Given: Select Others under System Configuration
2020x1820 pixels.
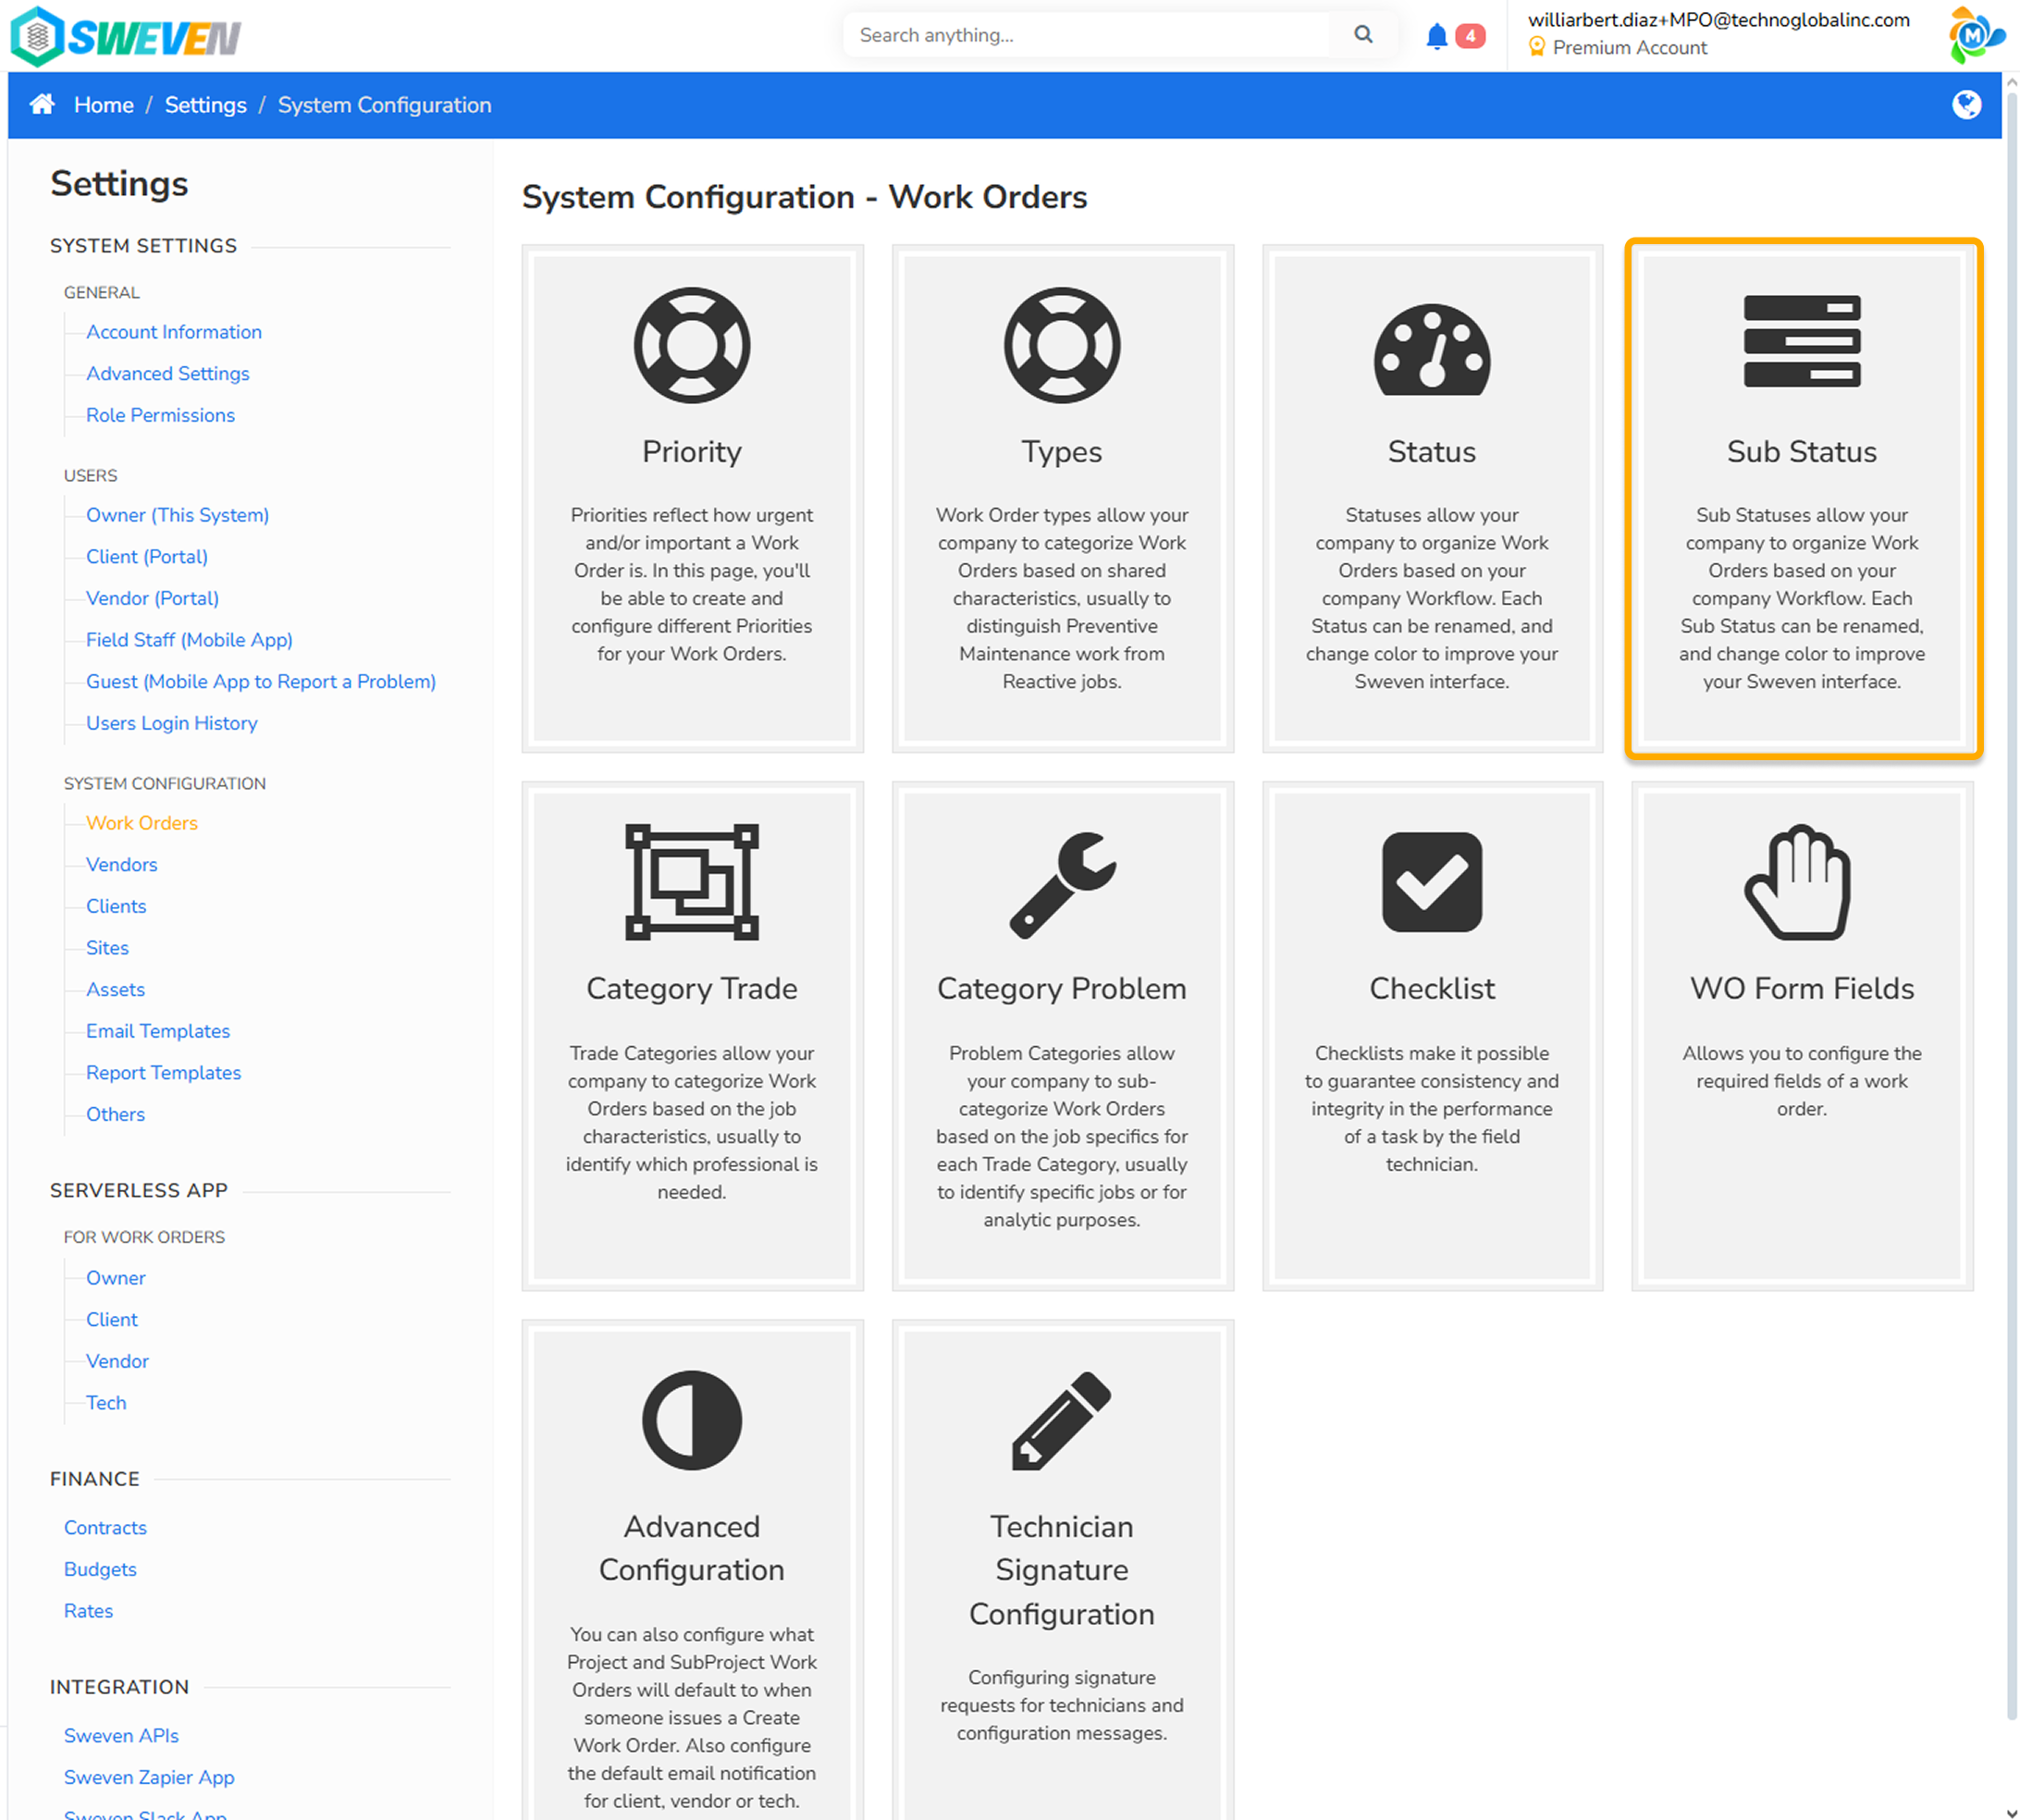Looking at the screenshot, I should pyautogui.click(x=116, y=1114).
